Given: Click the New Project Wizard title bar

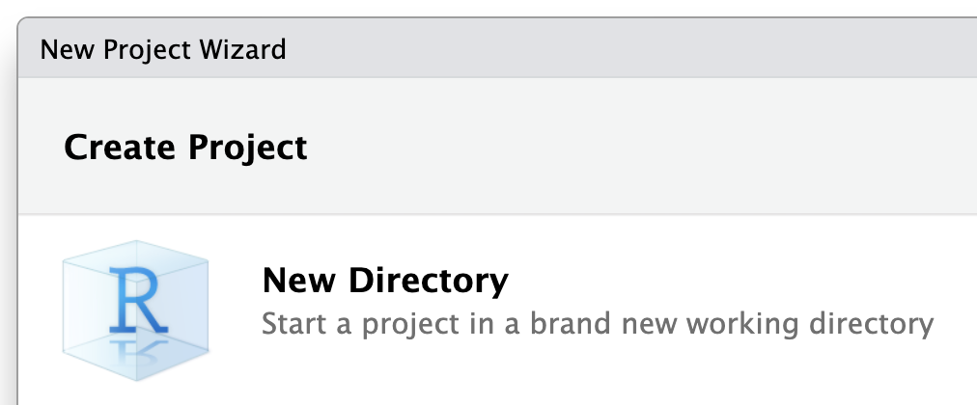Looking at the screenshot, I should pos(497,48).
